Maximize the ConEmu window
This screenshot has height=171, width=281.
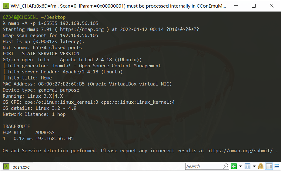254,6
